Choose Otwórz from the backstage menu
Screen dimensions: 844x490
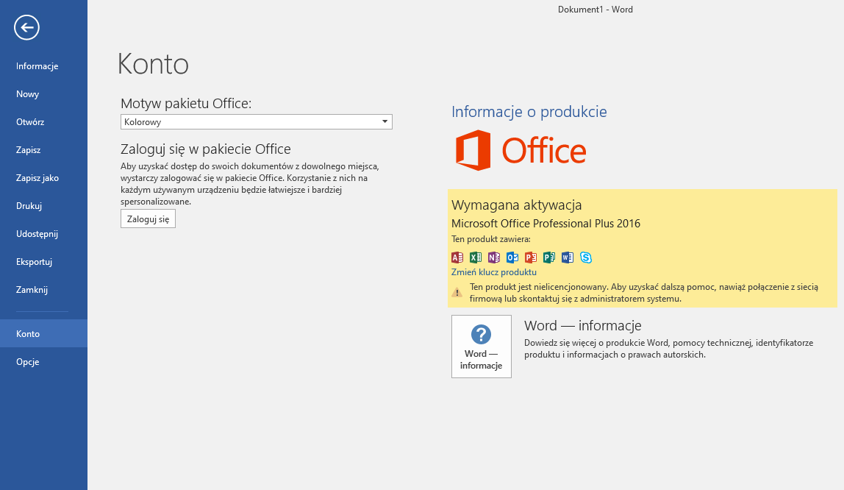43,122
